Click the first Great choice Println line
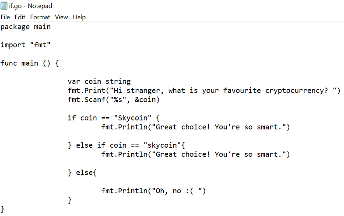This screenshot has width=344, height=216. pyautogui.click(x=196, y=127)
